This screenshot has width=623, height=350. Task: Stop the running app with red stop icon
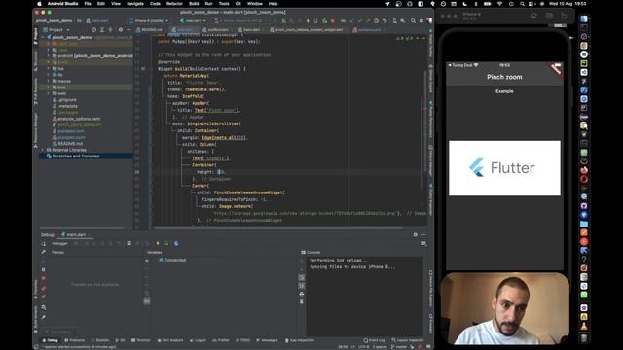click(333, 20)
